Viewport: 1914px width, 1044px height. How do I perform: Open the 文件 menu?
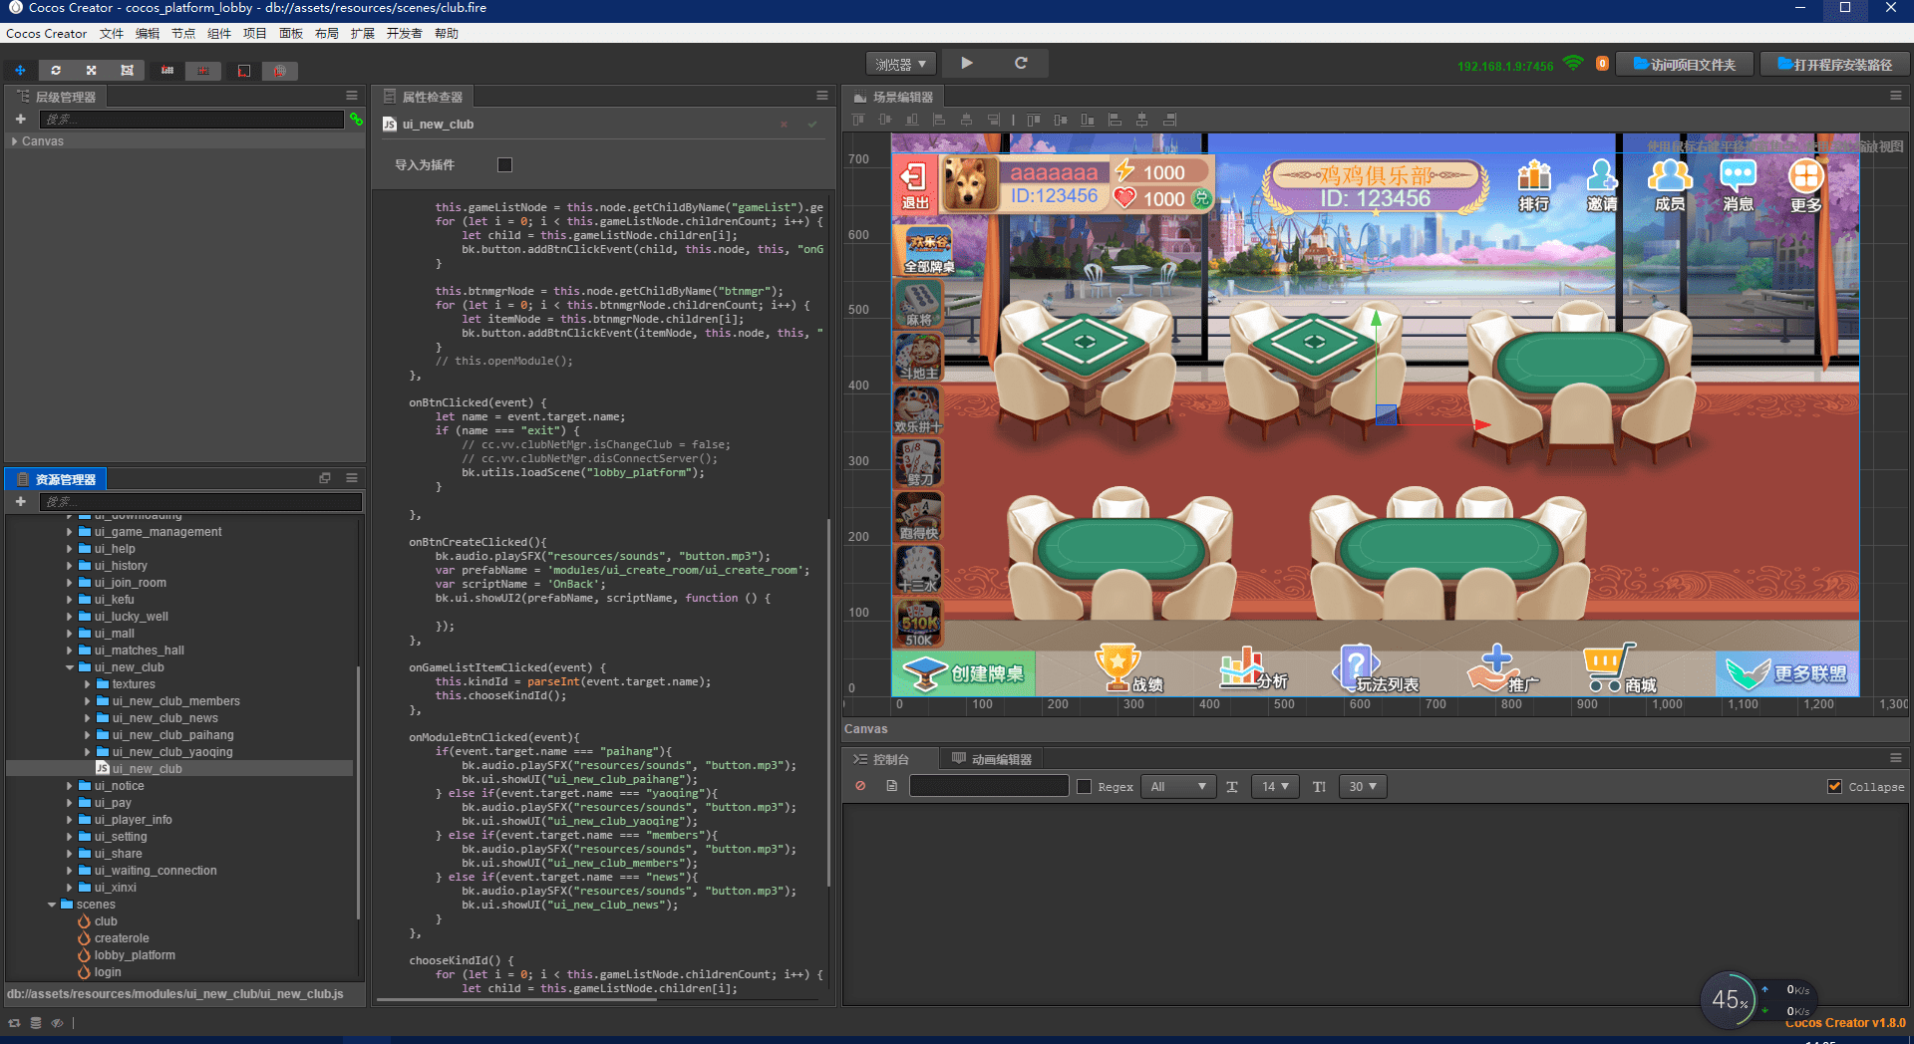pyautogui.click(x=112, y=34)
